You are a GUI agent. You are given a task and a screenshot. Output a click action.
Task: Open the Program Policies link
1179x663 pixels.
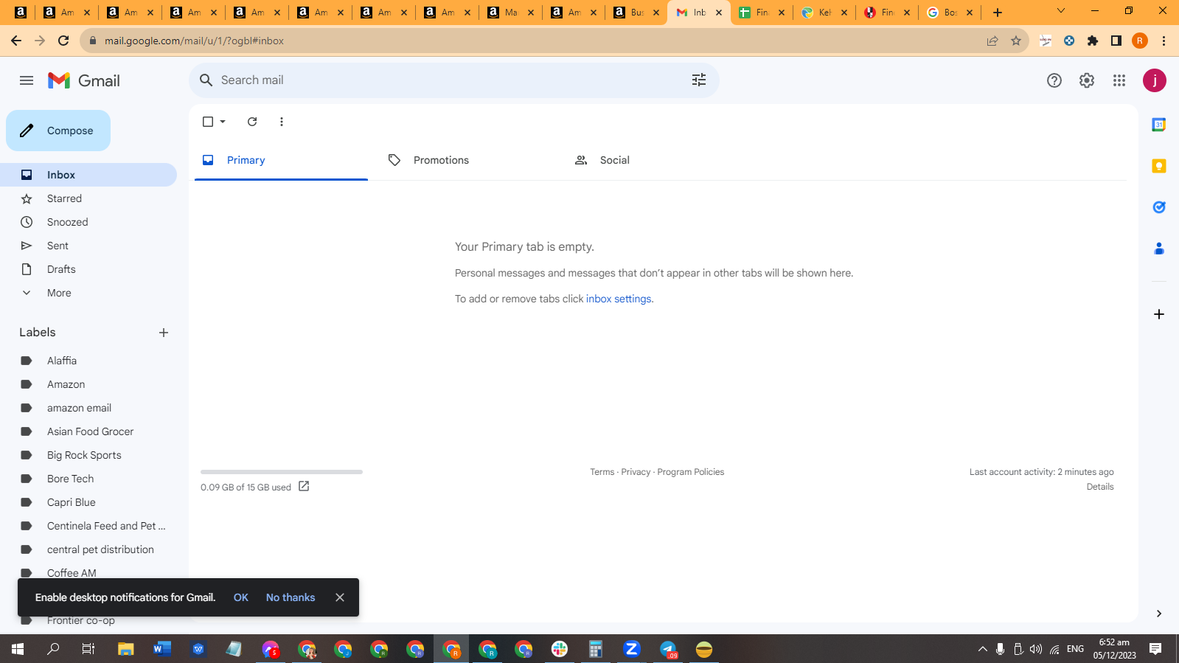tap(691, 472)
